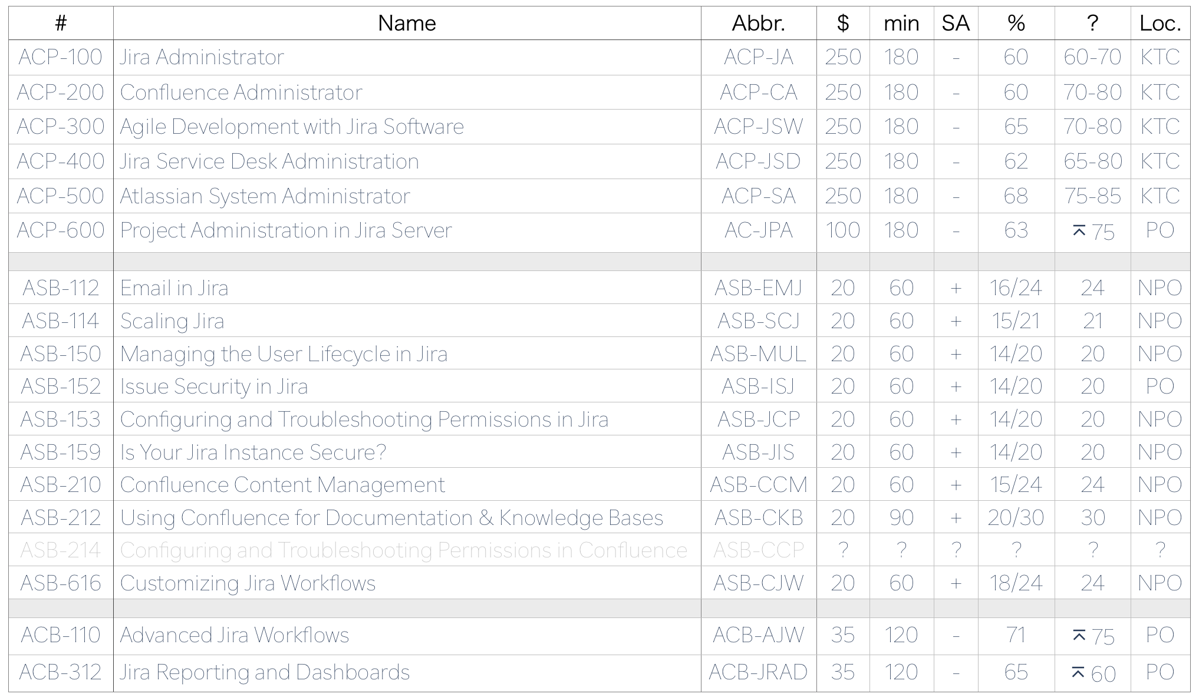Click the upward-arrow icon in the ACB-110 row
The width and height of the screenshot is (1199, 697).
pyautogui.click(x=1079, y=636)
